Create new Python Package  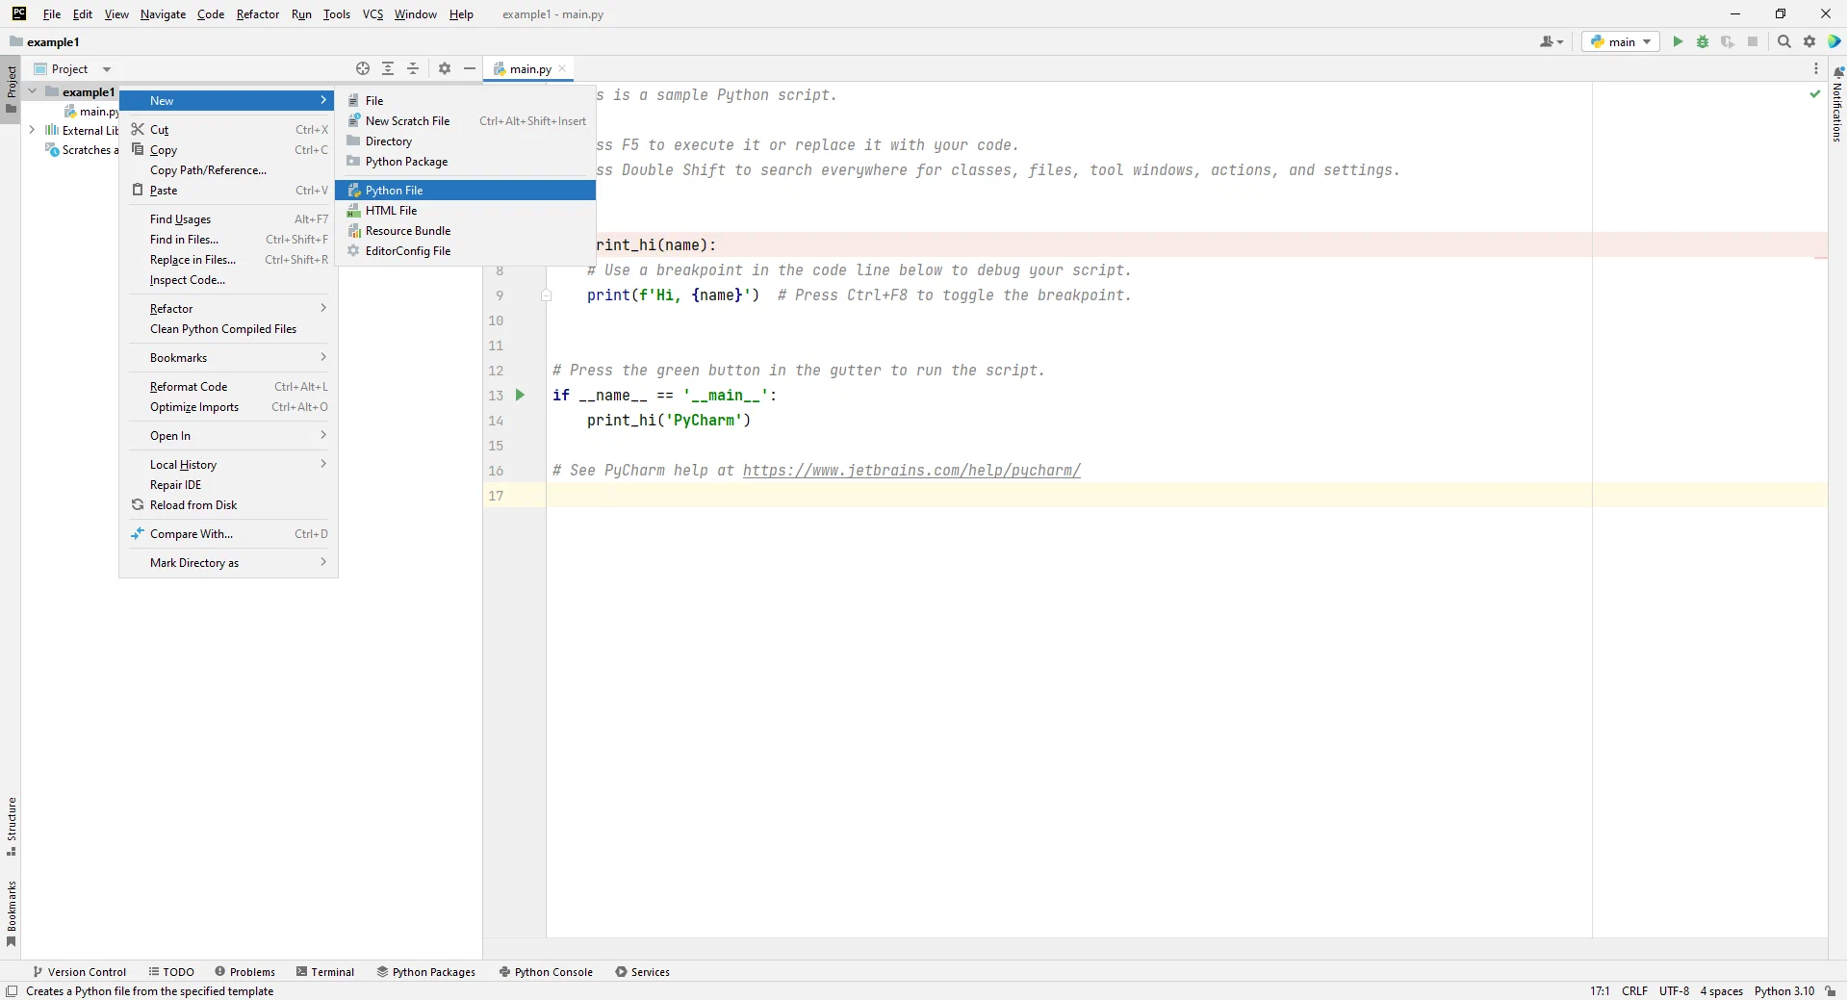[466, 162]
